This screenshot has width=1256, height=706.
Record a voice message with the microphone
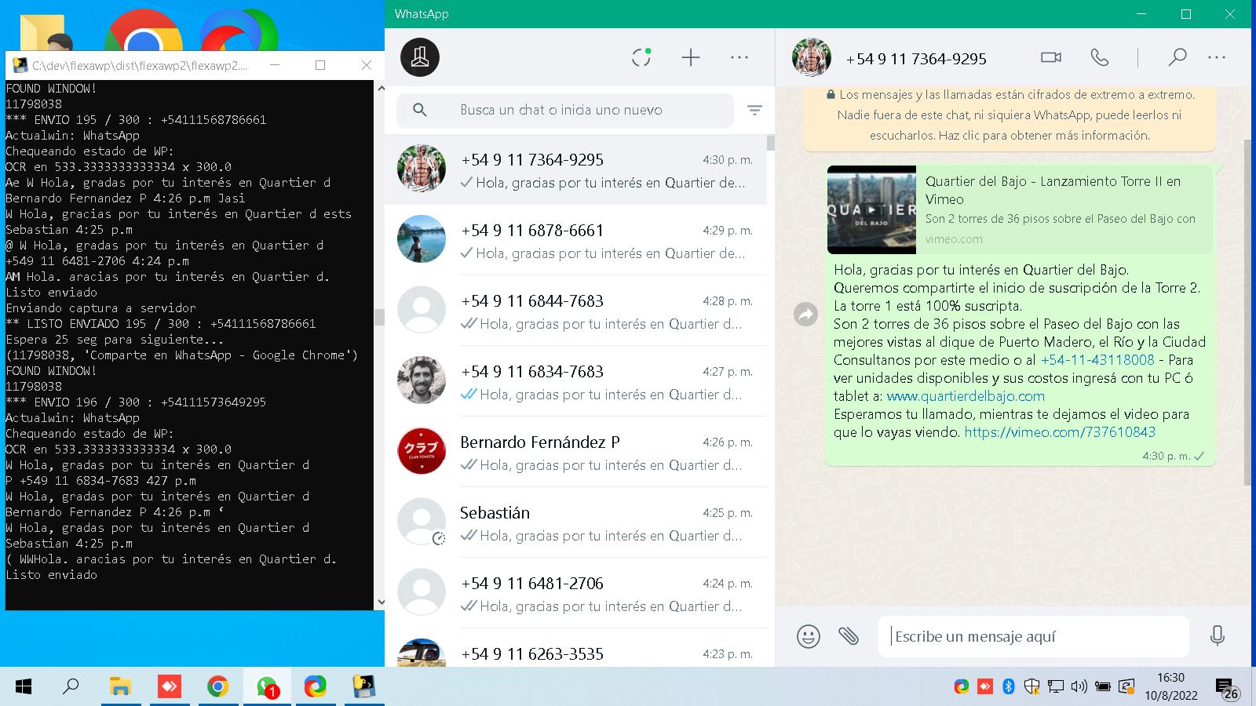pos(1218,635)
